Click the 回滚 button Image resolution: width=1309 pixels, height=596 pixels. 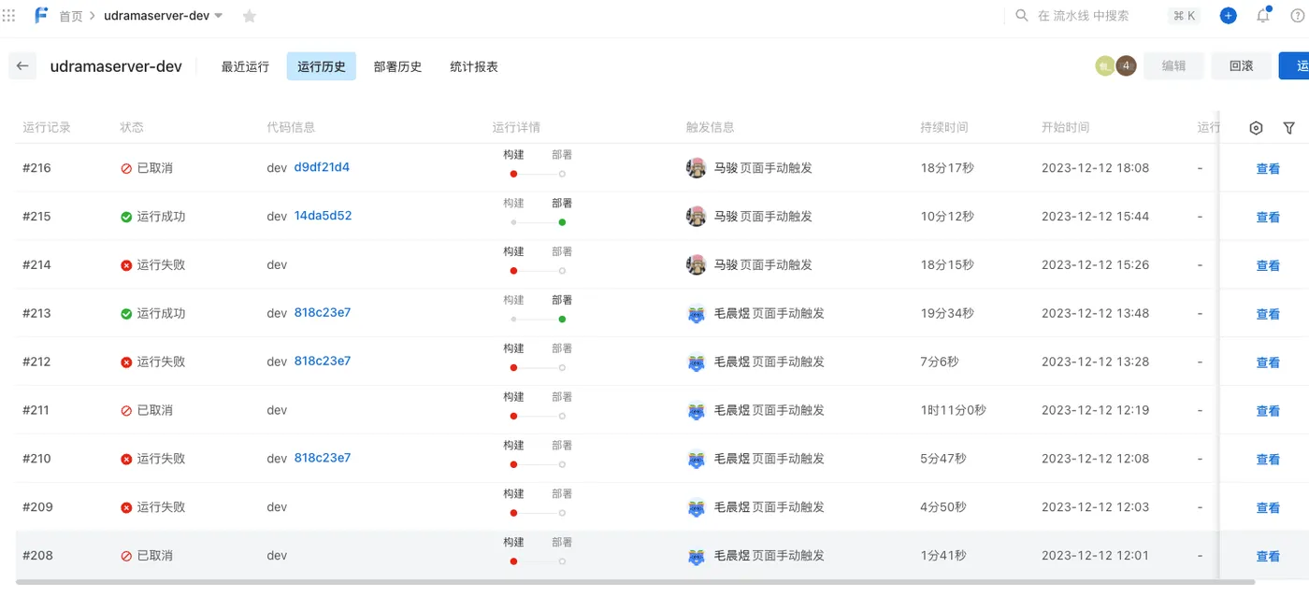(1241, 66)
